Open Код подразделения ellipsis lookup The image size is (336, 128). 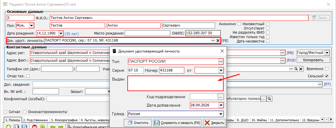(x=221, y=97)
